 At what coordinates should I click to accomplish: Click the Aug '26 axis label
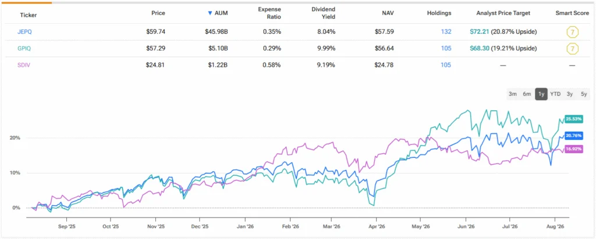(555, 227)
